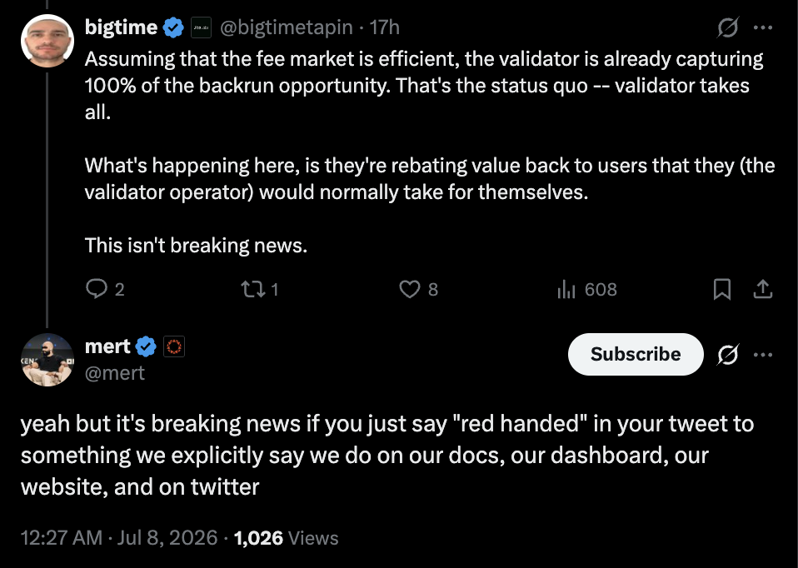Like bigtime's tweet with heart icon
Image resolution: width=798 pixels, height=568 pixels.
point(410,289)
